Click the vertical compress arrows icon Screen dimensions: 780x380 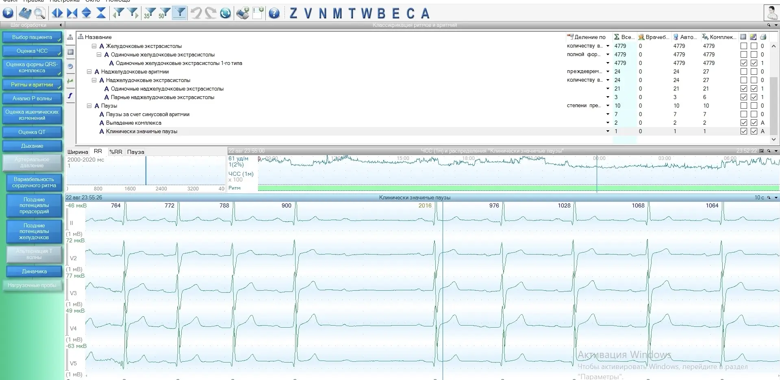(x=101, y=13)
